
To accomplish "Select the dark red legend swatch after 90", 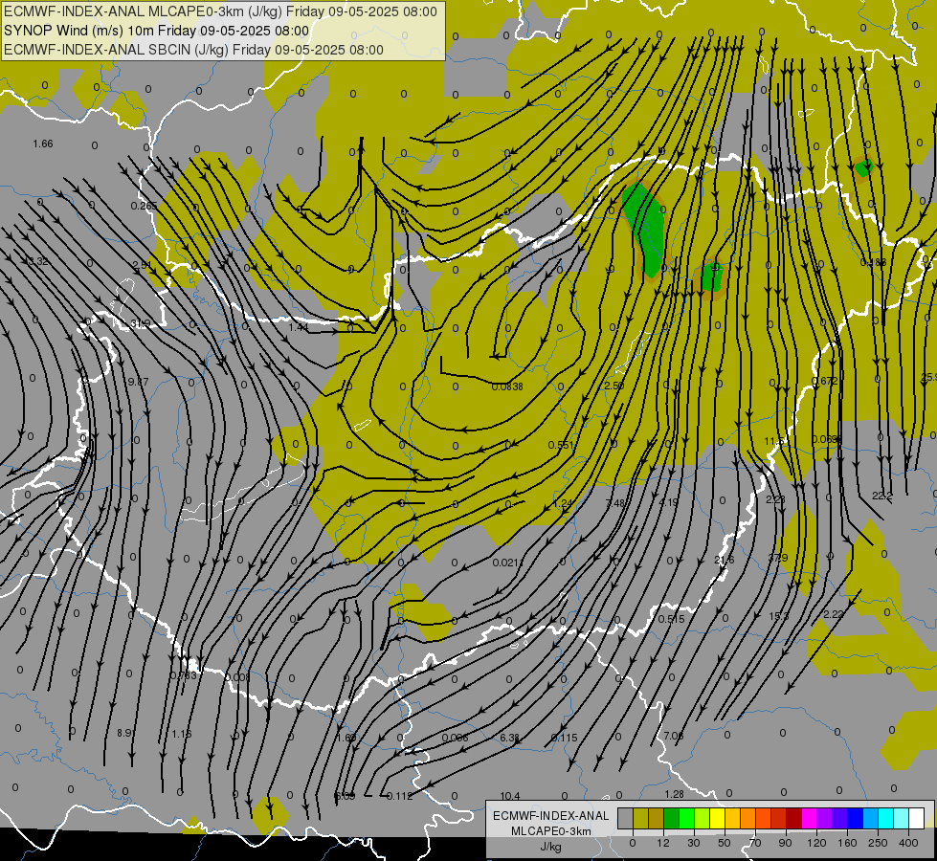I will pyautogui.click(x=794, y=819).
